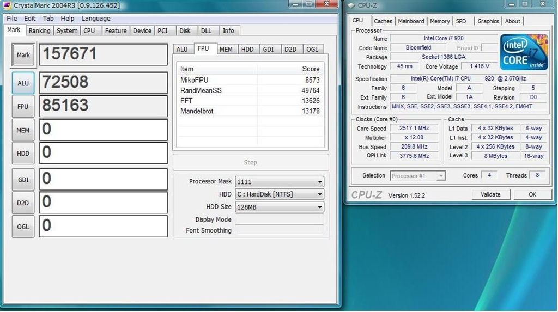Select the SPD tab in CPU-Z

point(461,21)
